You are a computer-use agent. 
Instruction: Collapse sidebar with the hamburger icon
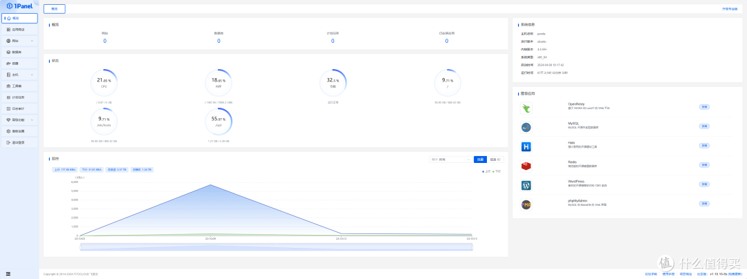pyautogui.click(x=8, y=273)
